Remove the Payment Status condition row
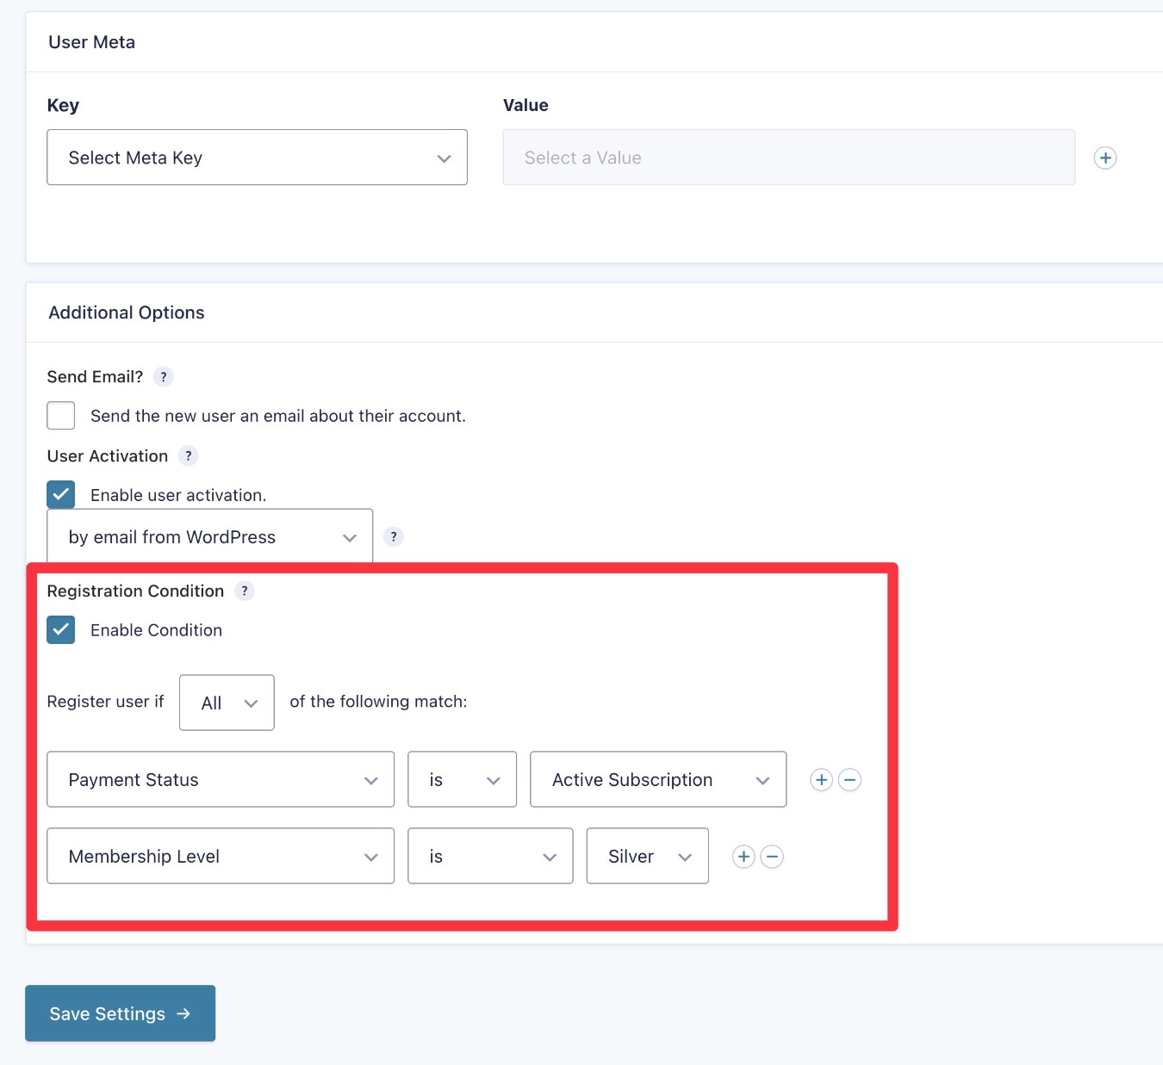The image size is (1163, 1065). click(849, 779)
